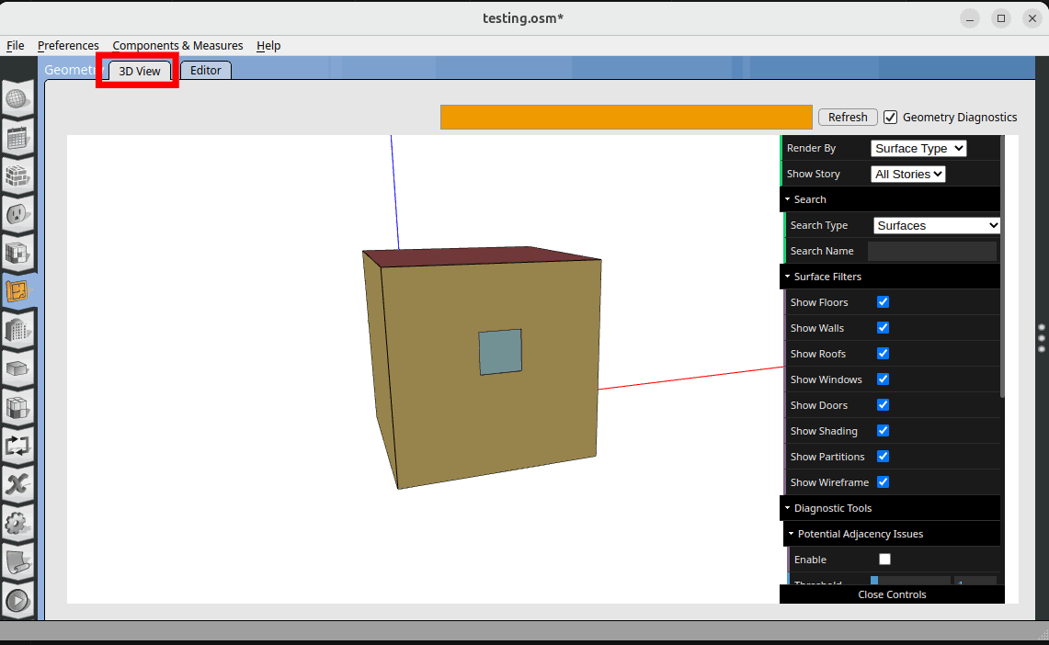Viewport: 1049px width, 645px height.
Task: Open the Constructions brick wall icon
Action: pyautogui.click(x=19, y=175)
